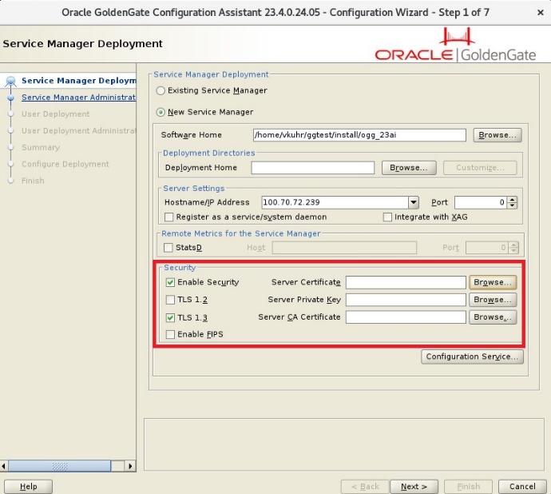
Task: Open Help for the wizard
Action: (x=29, y=487)
